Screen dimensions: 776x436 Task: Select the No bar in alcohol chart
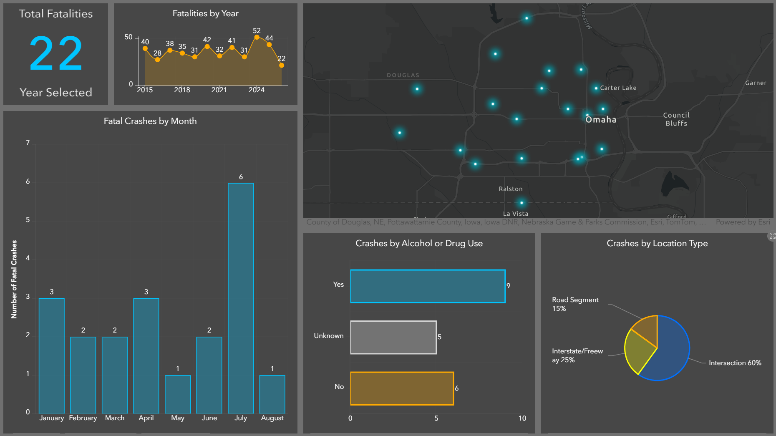click(402, 388)
